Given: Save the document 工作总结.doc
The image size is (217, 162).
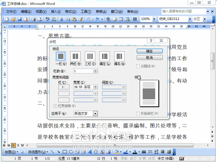Looking at the screenshot, I should coord(19,19).
